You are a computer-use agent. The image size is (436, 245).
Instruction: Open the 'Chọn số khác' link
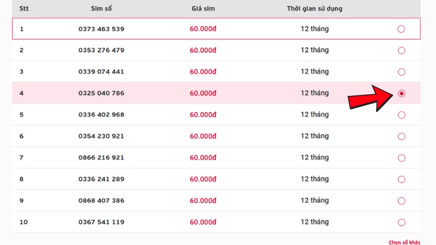click(x=404, y=242)
